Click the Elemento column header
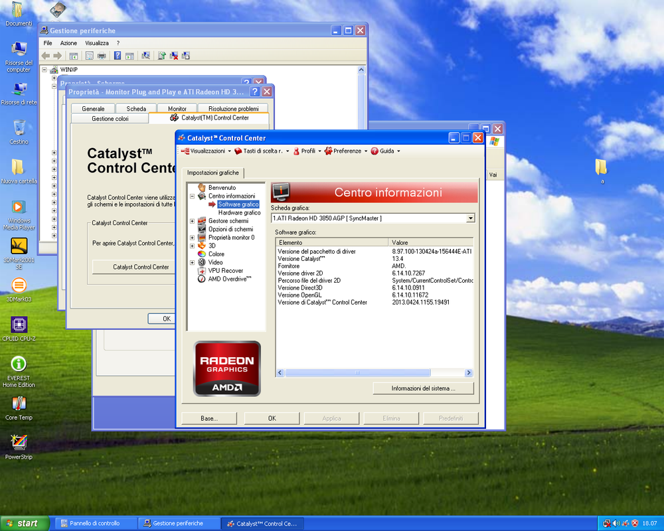The width and height of the screenshot is (664, 531). coord(332,242)
